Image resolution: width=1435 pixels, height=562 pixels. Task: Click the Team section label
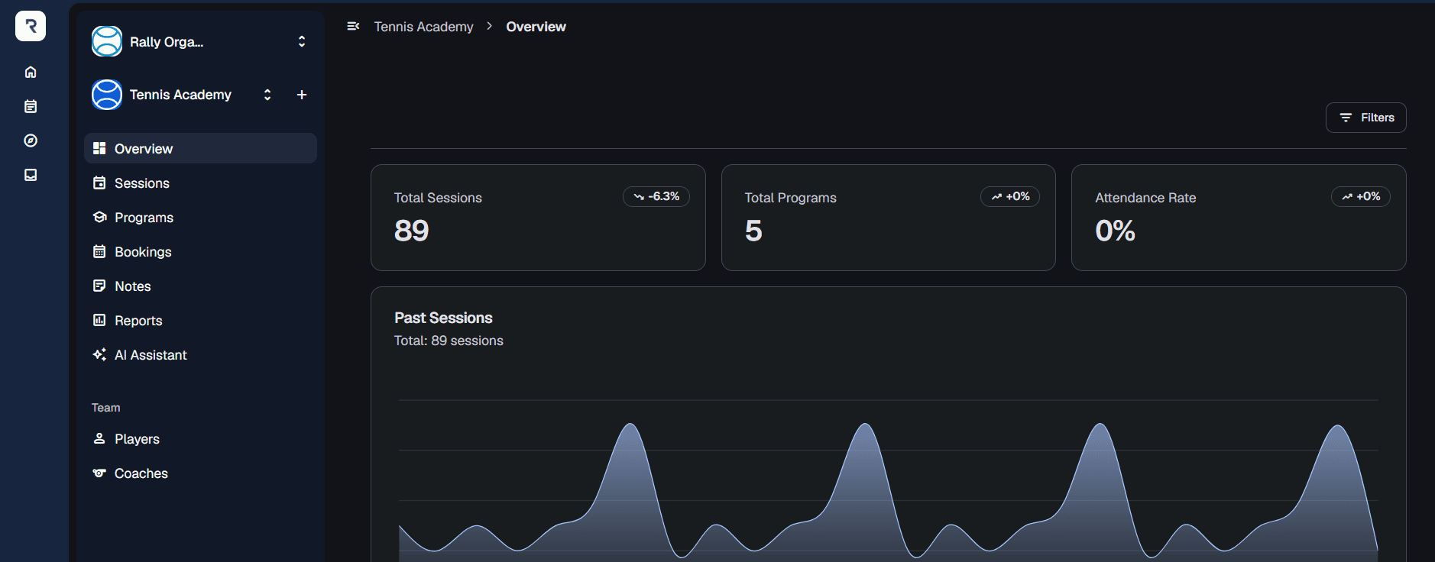(105, 408)
